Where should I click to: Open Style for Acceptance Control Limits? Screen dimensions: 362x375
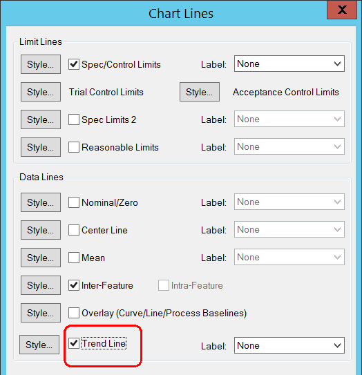[x=200, y=92]
